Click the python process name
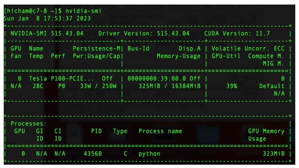 (x=149, y=153)
